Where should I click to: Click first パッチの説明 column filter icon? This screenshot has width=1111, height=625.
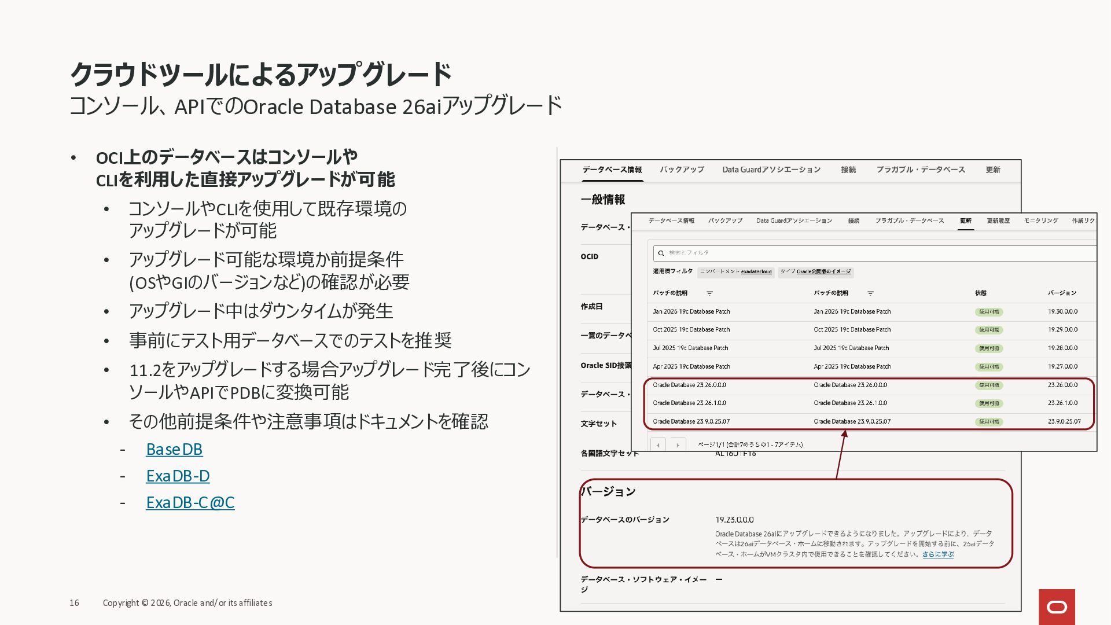pyautogui.click(x=709, y=293)
